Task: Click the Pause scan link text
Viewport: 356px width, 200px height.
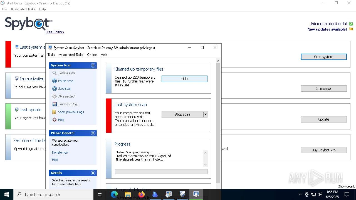Action: 66,81
